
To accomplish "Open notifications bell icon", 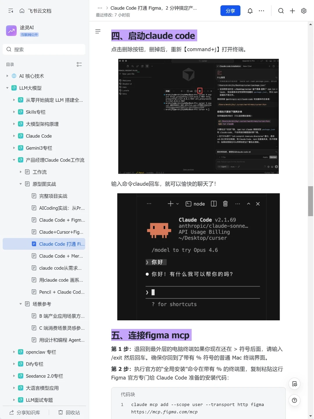I will coord(250,11).
